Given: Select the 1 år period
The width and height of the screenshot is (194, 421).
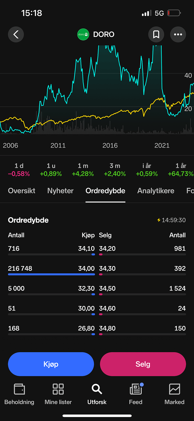Looking at the screenshot, I should click(181, 170).
